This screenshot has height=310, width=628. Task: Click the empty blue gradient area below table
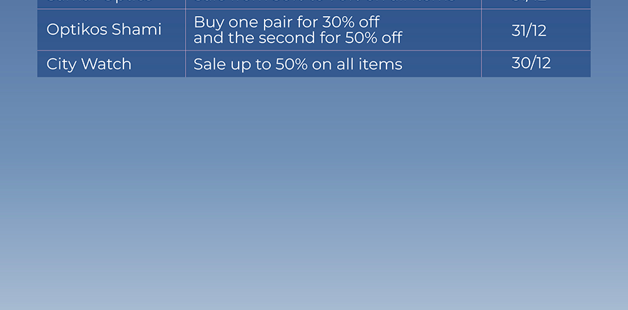click(x=314, y=192)
